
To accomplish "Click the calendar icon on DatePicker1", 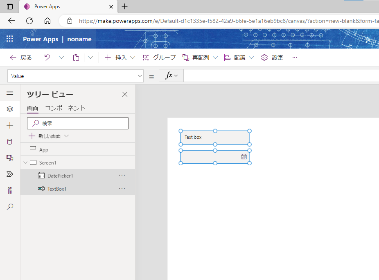I will pyautogui.click(x=244, y=157).
